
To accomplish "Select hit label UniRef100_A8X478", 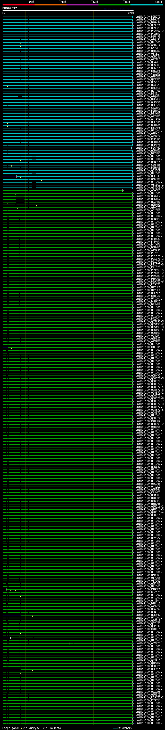I will 148,643.
